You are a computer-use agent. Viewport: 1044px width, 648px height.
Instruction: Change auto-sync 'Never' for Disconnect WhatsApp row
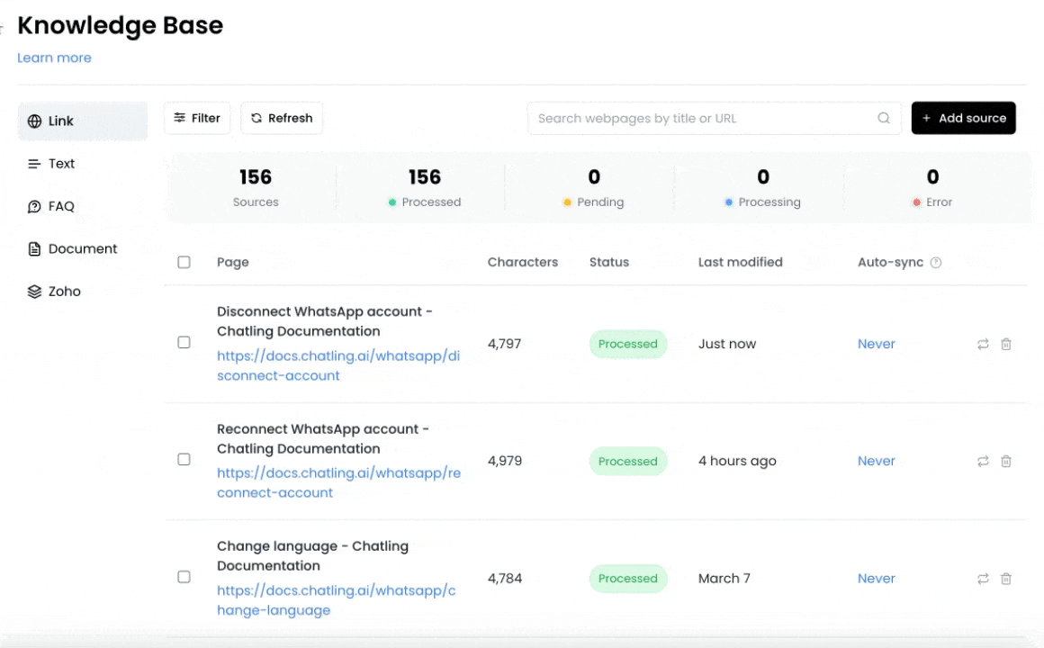click(877, 344)
